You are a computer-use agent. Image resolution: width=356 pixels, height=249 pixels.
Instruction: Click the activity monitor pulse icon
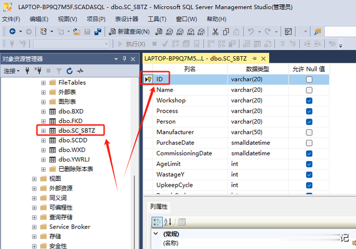[x=80, y=71]
